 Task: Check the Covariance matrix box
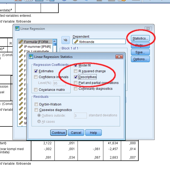[x=36, y=90]
